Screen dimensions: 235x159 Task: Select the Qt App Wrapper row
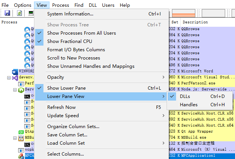click(x=197, y=131)
